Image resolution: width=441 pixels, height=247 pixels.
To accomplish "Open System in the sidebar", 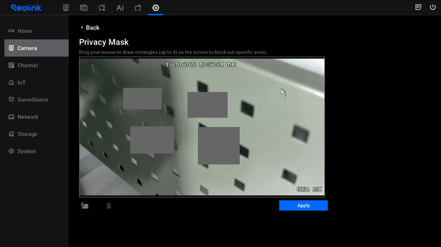I will pyautogui.click(x=37, y=151).
